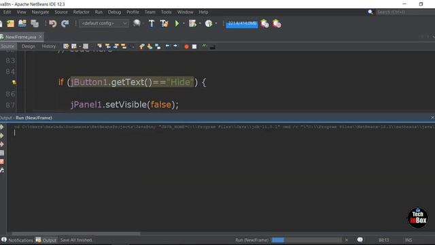Click the Find Next Occurrence icon
435x245 pixels.
point(116,46)
